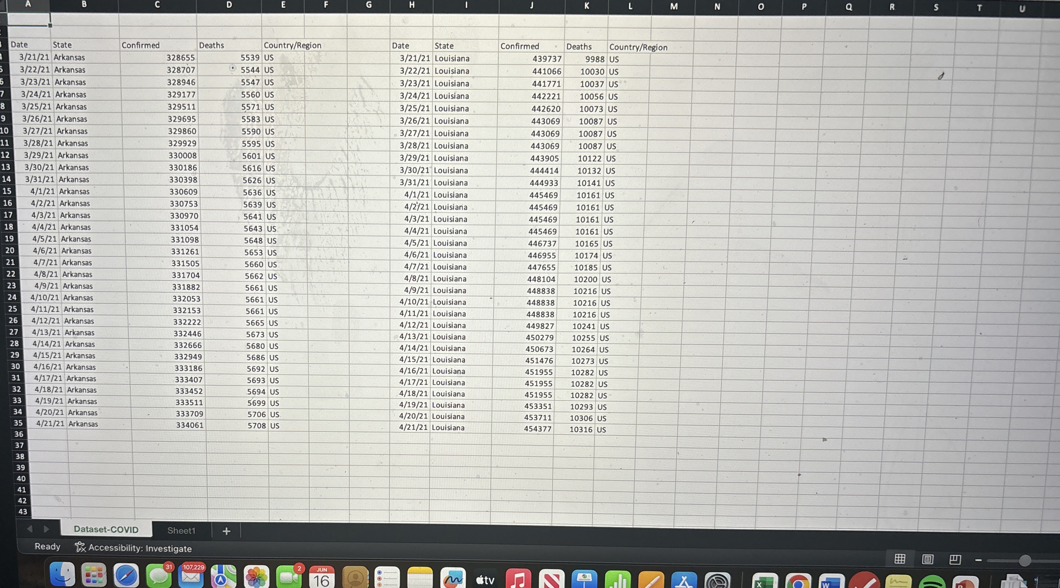Viewport: 1060px width, 588px height.
Task: Select row 20 header
Action: (x=10, y=250)
